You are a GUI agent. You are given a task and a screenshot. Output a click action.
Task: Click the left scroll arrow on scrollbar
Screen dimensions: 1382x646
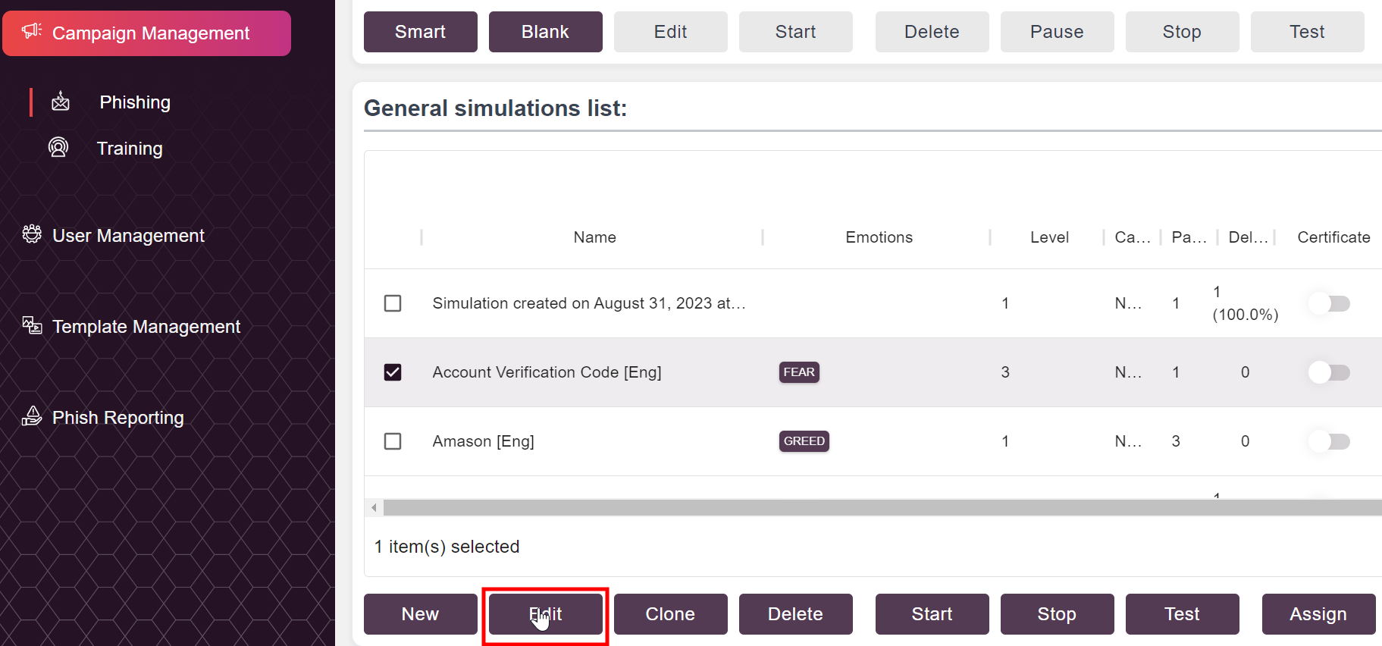pyautogui.click(x=374, y=507)
